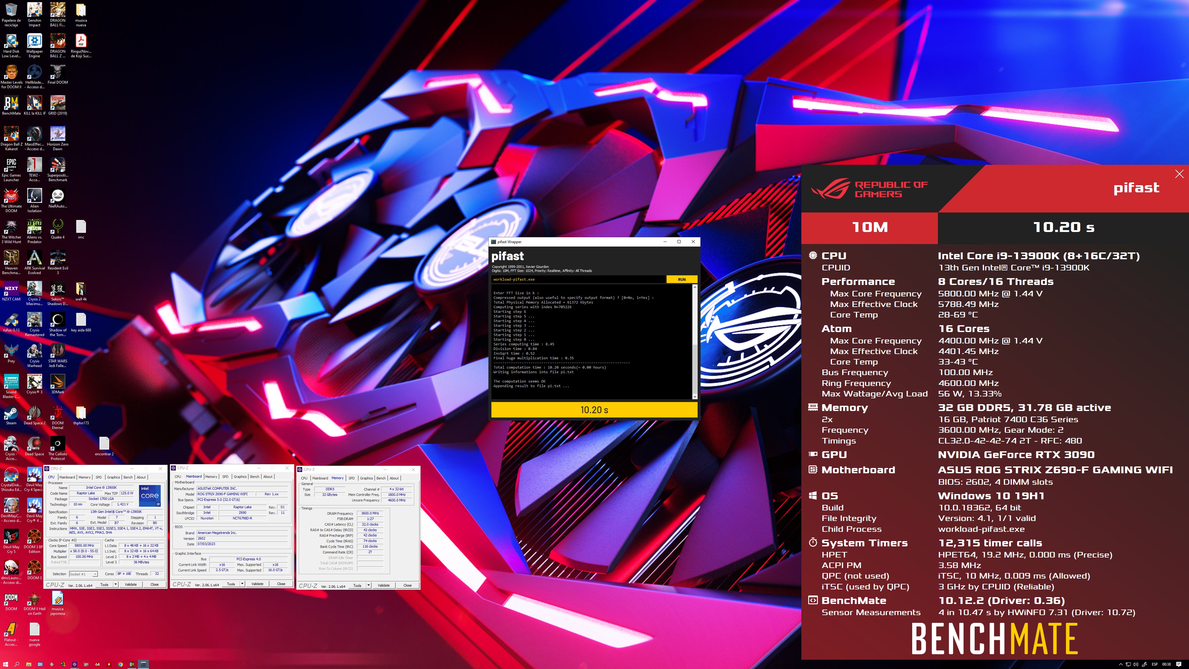
Task: Open Wallpaper Engine desktop shortcut
Action: (34, 46)
